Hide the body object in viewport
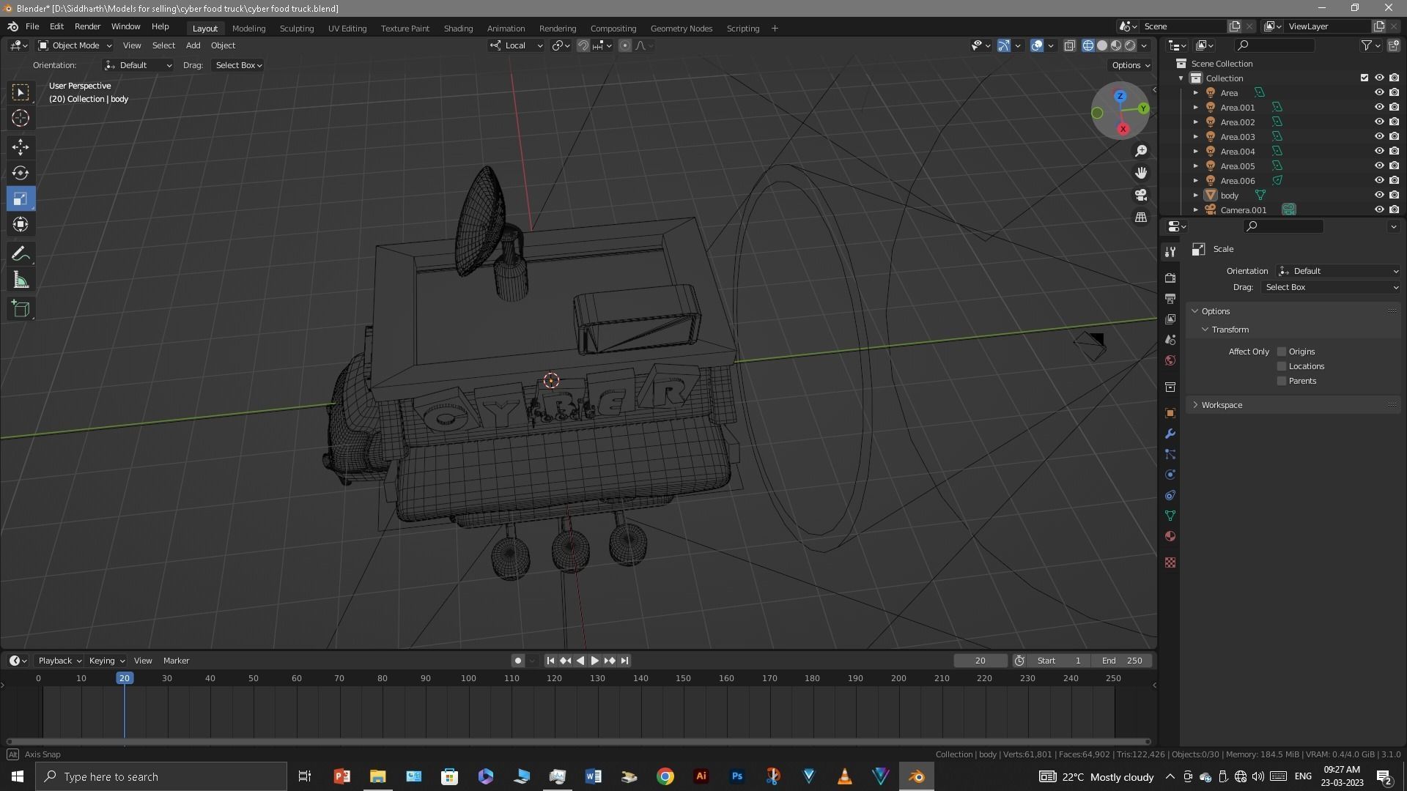 pyautogui.click(x=1379, y=195)
